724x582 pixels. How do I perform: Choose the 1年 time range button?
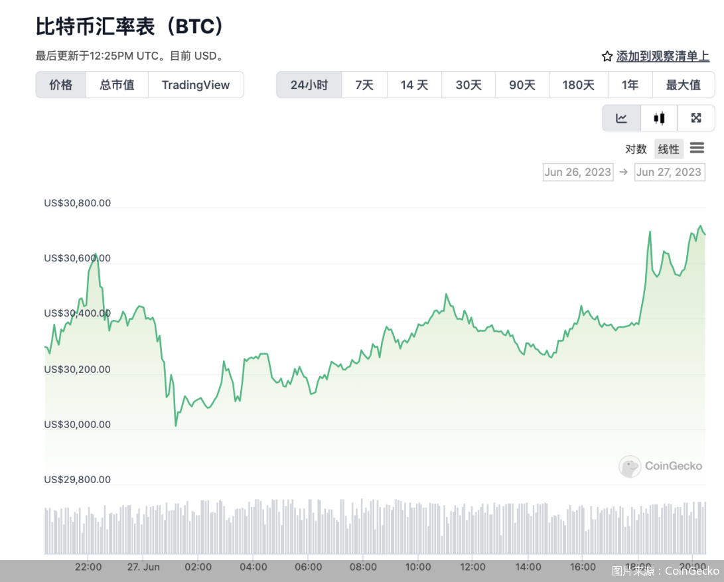click(x=630, y=84)
